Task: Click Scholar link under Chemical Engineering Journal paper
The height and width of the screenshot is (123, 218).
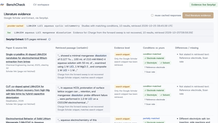Action: coord(21,71)
